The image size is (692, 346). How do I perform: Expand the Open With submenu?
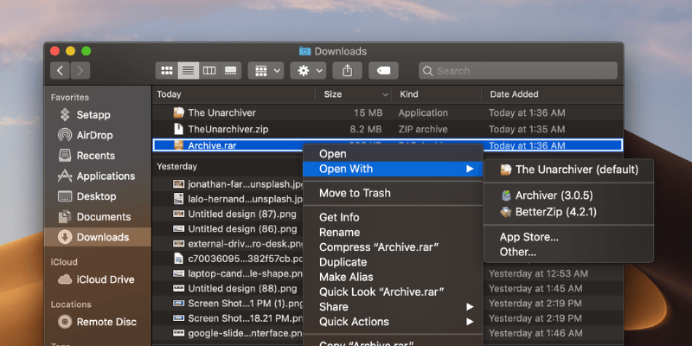pyautogui.click(x=393, y=169)
